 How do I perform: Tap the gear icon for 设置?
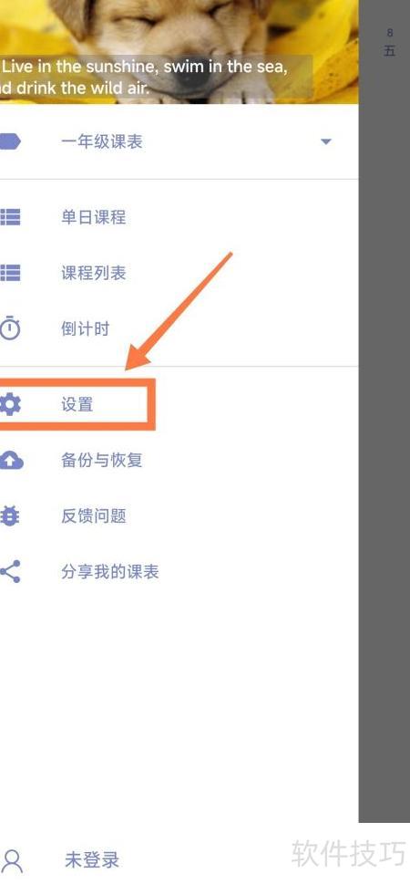(x=10, y=404)
